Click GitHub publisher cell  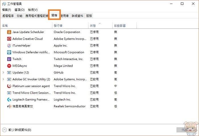[59, 73]
